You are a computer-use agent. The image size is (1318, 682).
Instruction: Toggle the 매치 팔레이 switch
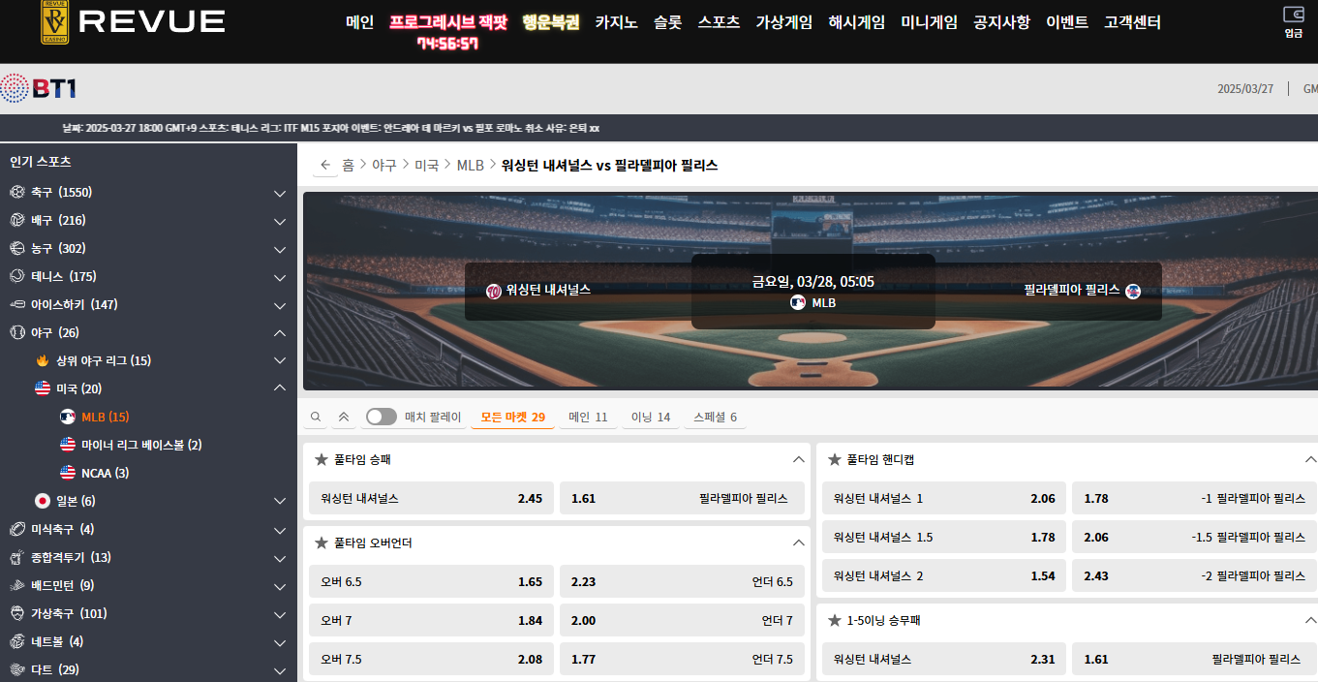tap(381, 418)
